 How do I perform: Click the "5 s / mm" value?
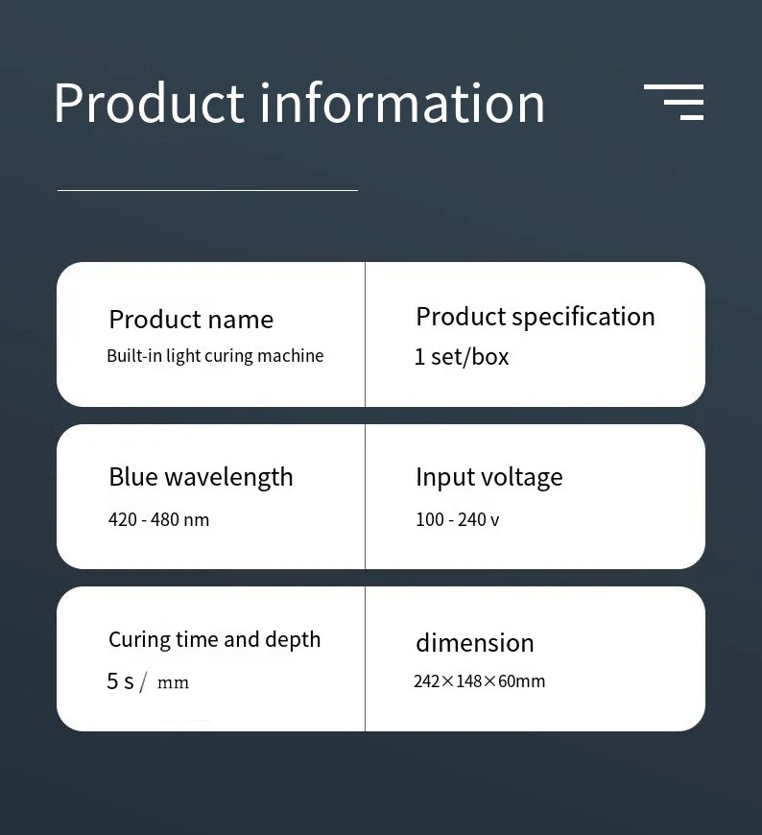pyautogui.click(x=148, y=682)
